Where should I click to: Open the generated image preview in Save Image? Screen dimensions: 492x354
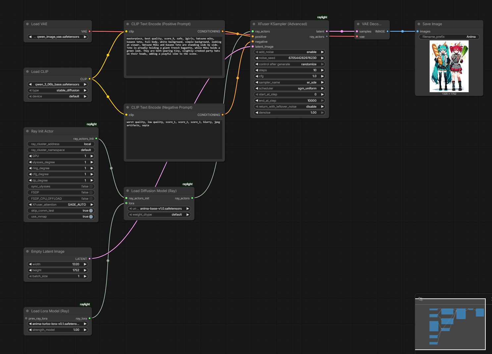pyautogui.click(x=449, y=66)
